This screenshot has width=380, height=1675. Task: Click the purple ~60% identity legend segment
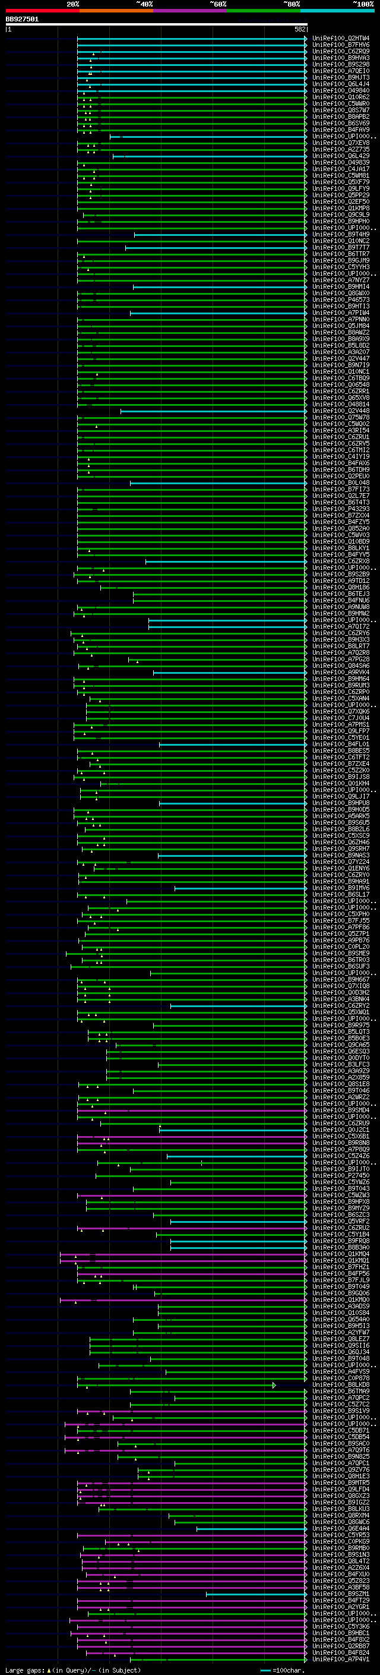click(191, 11)
